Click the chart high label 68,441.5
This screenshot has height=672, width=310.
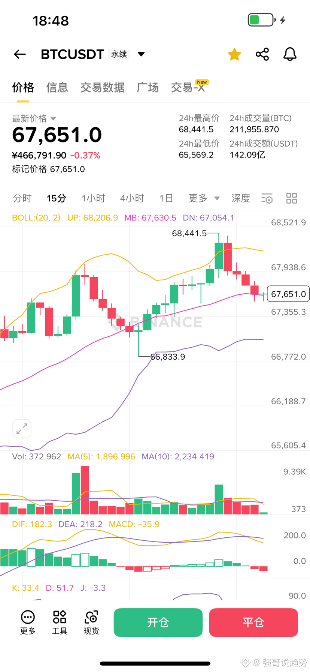pyautogui.click(x=189, y=233)
